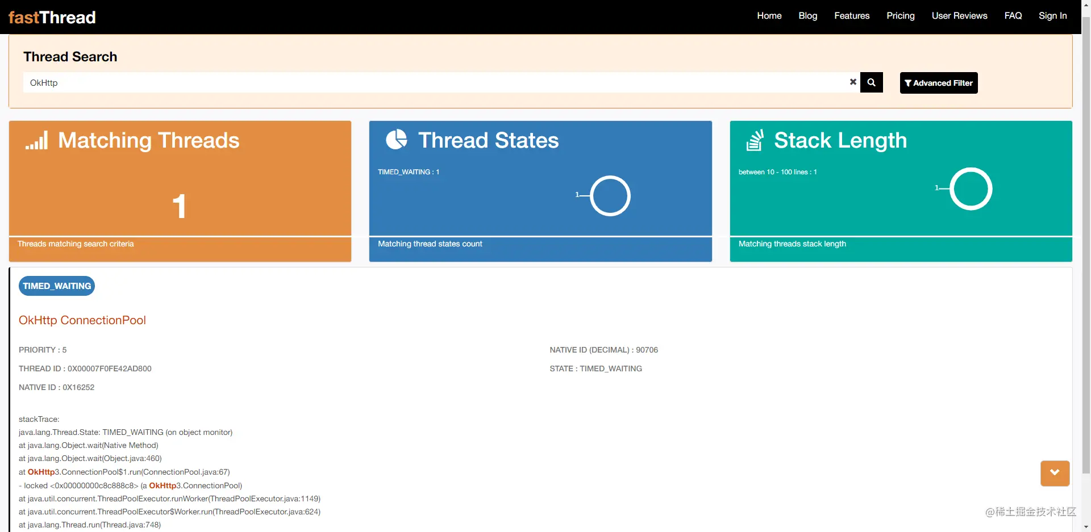Viewport: 1091px width, 532px height.
Task: Click the pie chart icon in Thread States
Action: pyautogui.click(x=397, y=139)
